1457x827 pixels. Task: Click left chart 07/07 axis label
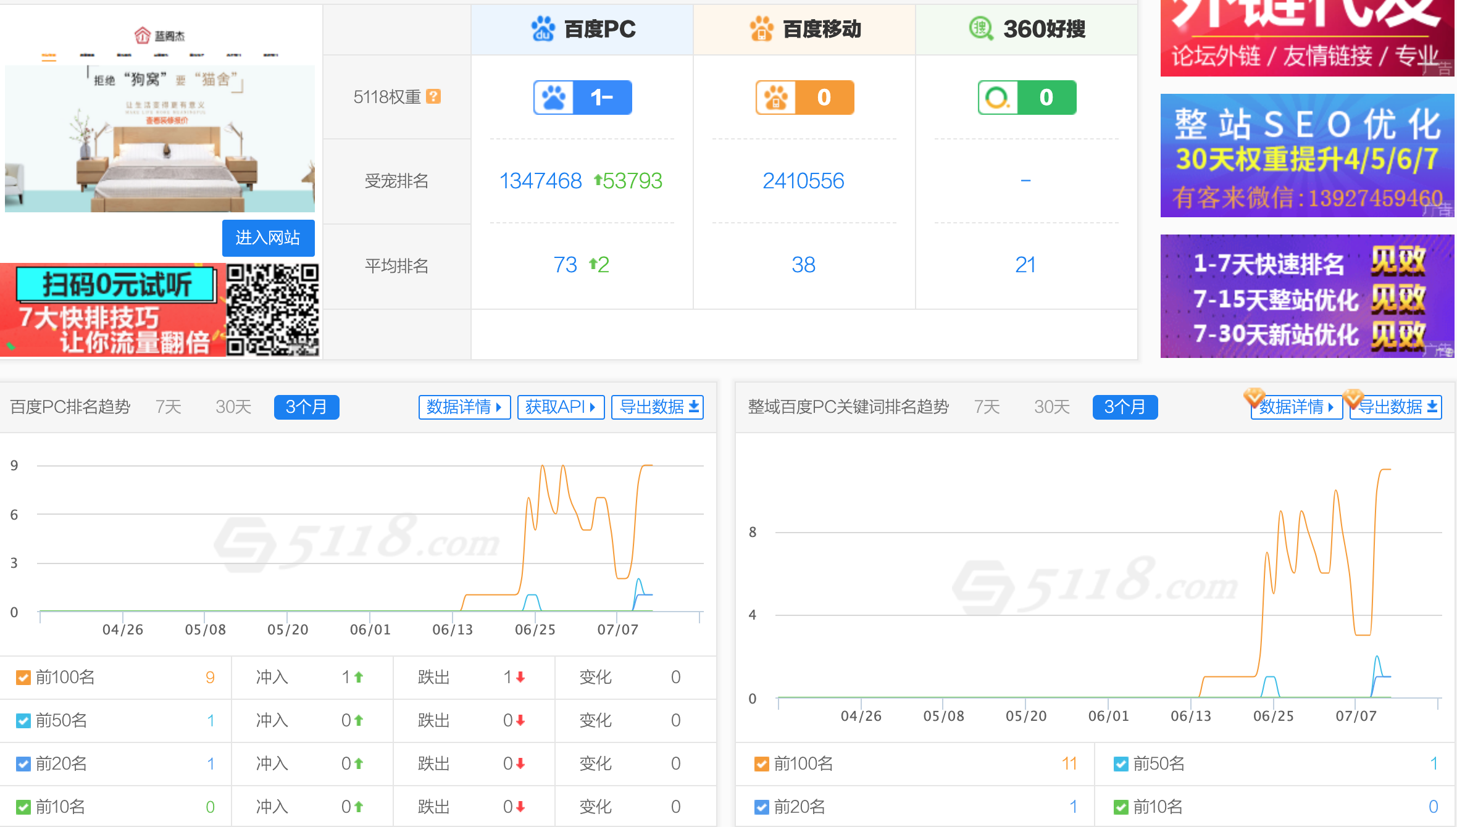click(x=617, y=630)
